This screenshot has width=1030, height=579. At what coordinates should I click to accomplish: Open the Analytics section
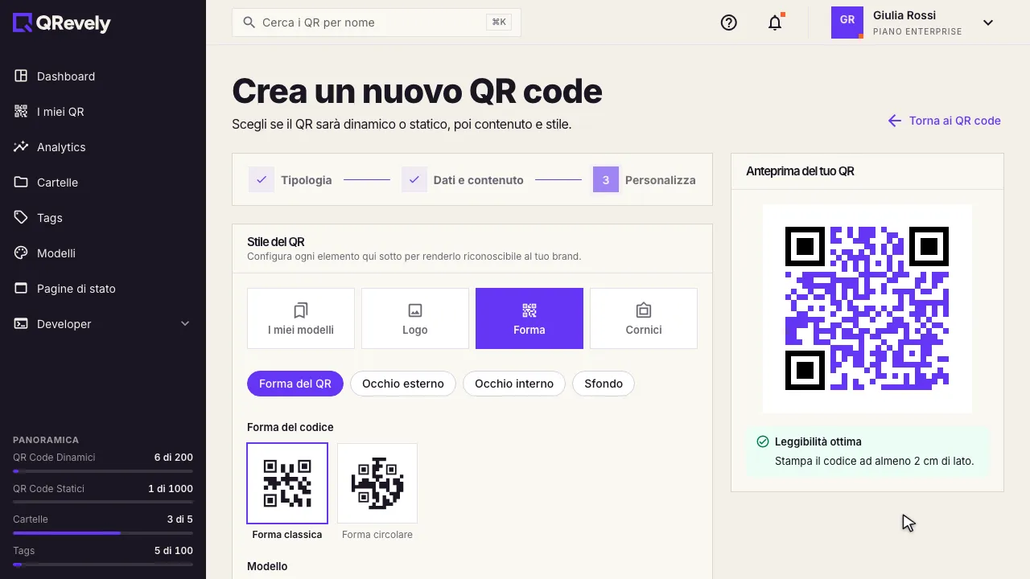[103, 147]
